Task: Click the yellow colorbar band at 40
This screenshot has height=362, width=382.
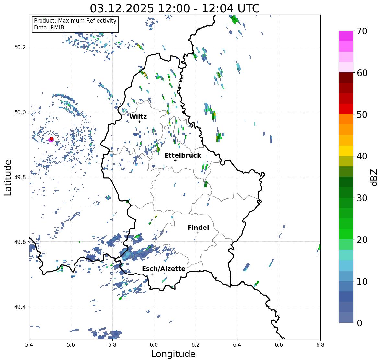Action: click(x=346, y=151)
